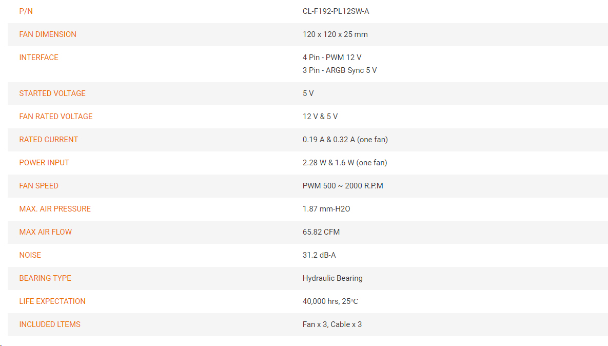Click the 120 x 120 x 25 mm value
608x346 pixels.
click(335, 34)
